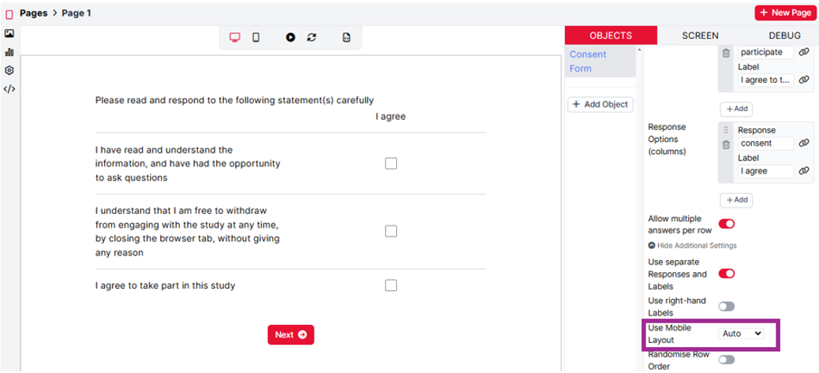Enable Randomise Row Order switch
Screen dimensions: 819x373
pyautogui.click(x=727, y=360)
